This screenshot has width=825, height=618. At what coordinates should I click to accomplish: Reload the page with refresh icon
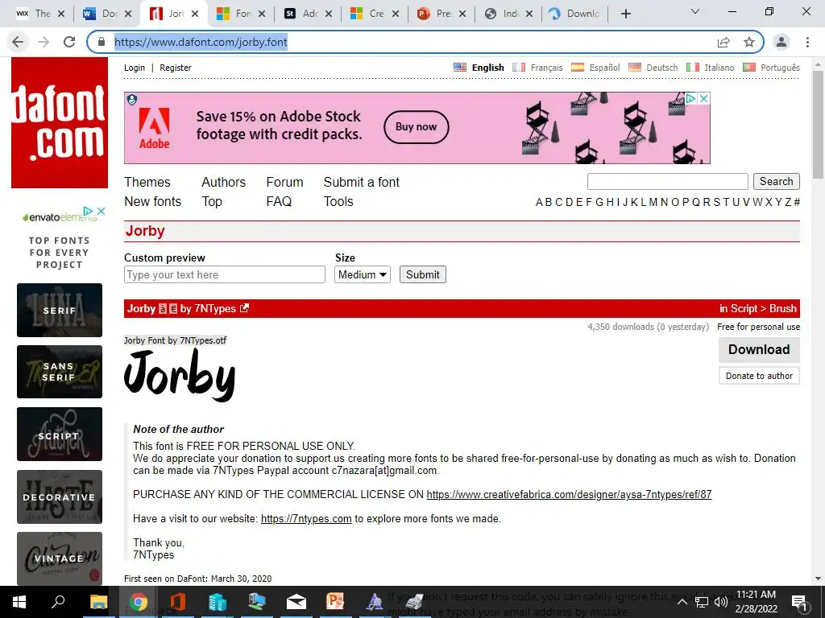point(69,42)
